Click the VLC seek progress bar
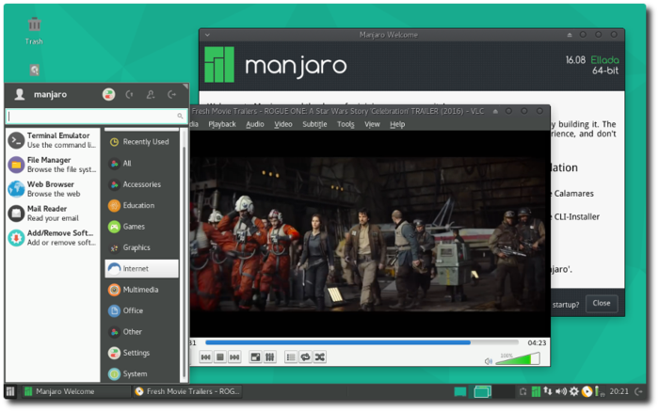Image resolution: width=659 pixels, height=412 pixels. (x=362, y=342)
